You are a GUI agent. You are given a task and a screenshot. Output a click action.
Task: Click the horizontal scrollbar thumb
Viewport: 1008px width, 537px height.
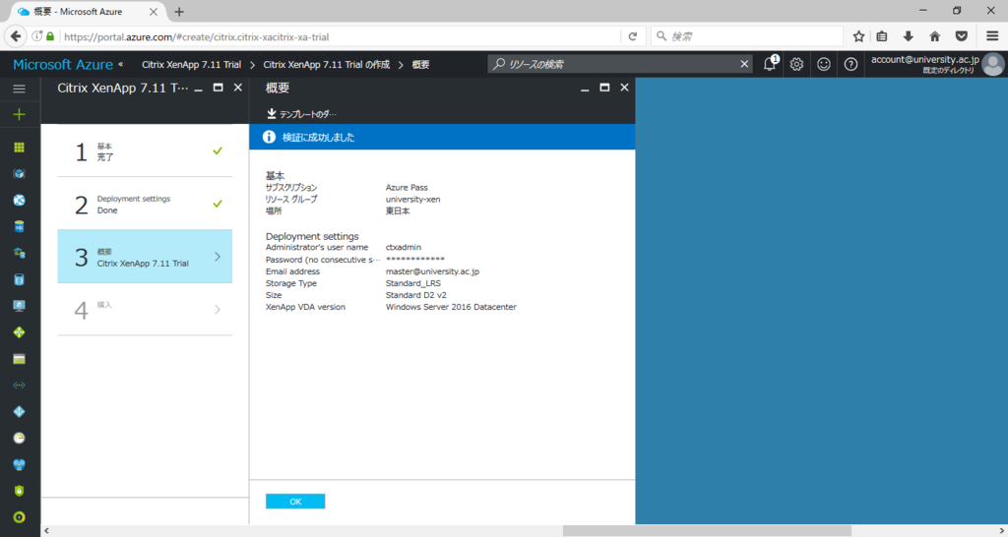pos(707,530)
